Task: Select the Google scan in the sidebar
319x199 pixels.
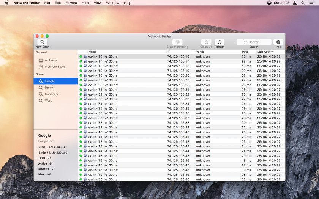Action: pos(56,81)
